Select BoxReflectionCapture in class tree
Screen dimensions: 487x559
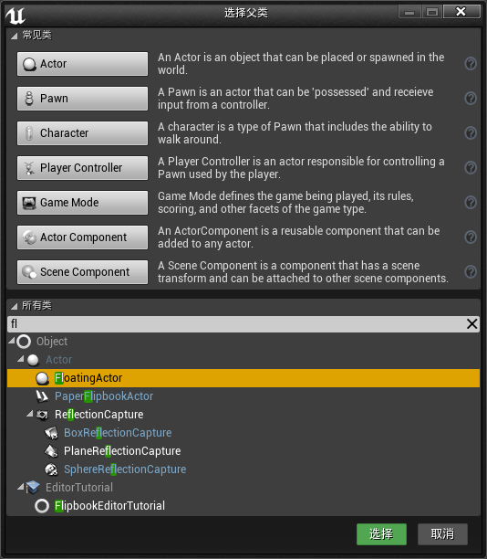click(243, 433)
